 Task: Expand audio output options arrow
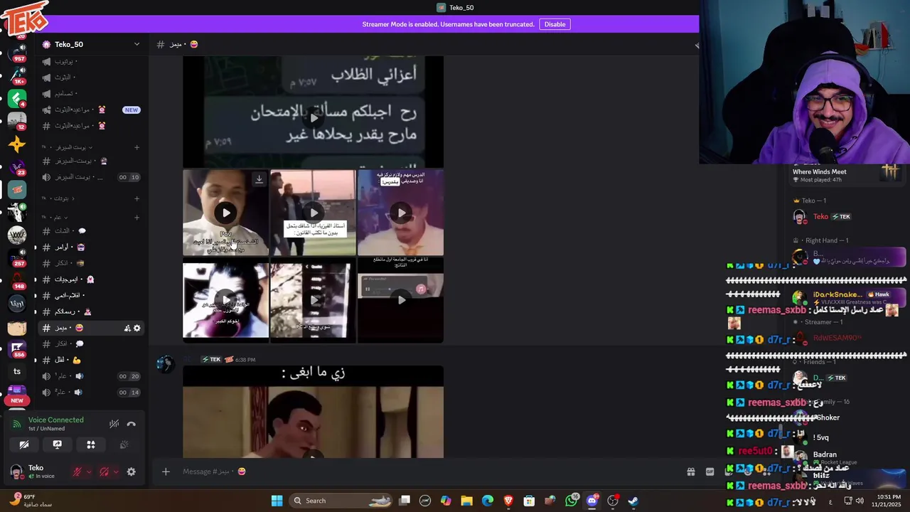coord(115,471)
